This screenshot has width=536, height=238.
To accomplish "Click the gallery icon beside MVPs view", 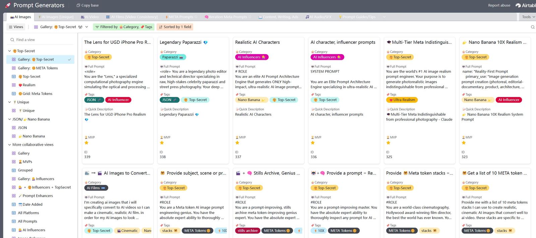I will [14, 162].
